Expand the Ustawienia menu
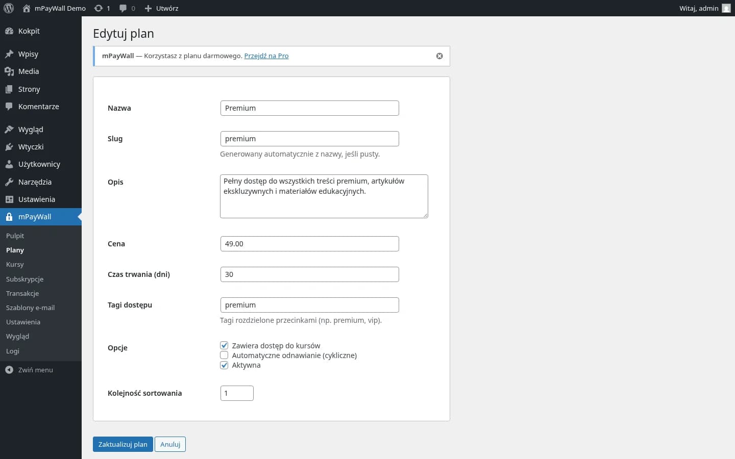Viewport: 735px width, 459px height. coord(37,199)
